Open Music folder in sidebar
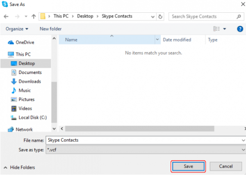This screenshot has width=246, height=175. click(x=24, y=90)
